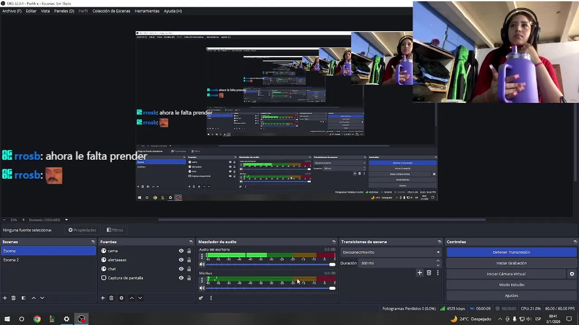Click the Propiedades button
This screenshot has width=579, height=325.
[82, 230]
